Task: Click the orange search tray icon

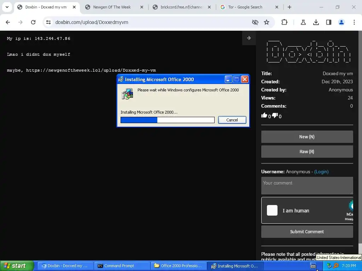Action: (x=336, y=266)
